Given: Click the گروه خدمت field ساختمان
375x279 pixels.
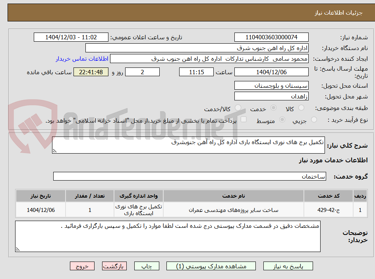Looking at the screenshot, I should tap(189, 176).
